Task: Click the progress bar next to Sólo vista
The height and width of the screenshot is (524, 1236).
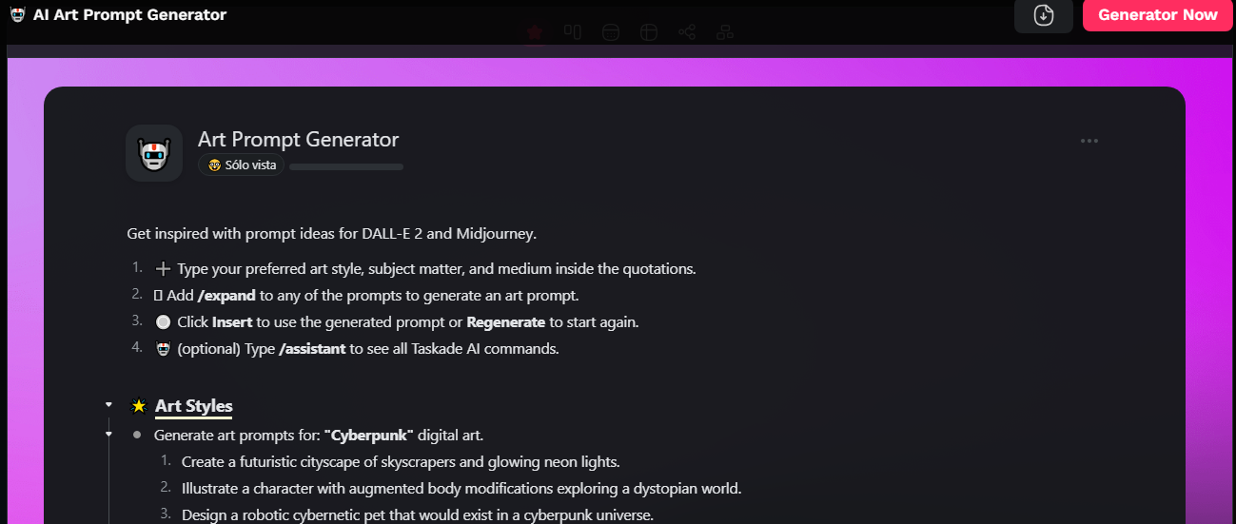Action: point(346,166)
